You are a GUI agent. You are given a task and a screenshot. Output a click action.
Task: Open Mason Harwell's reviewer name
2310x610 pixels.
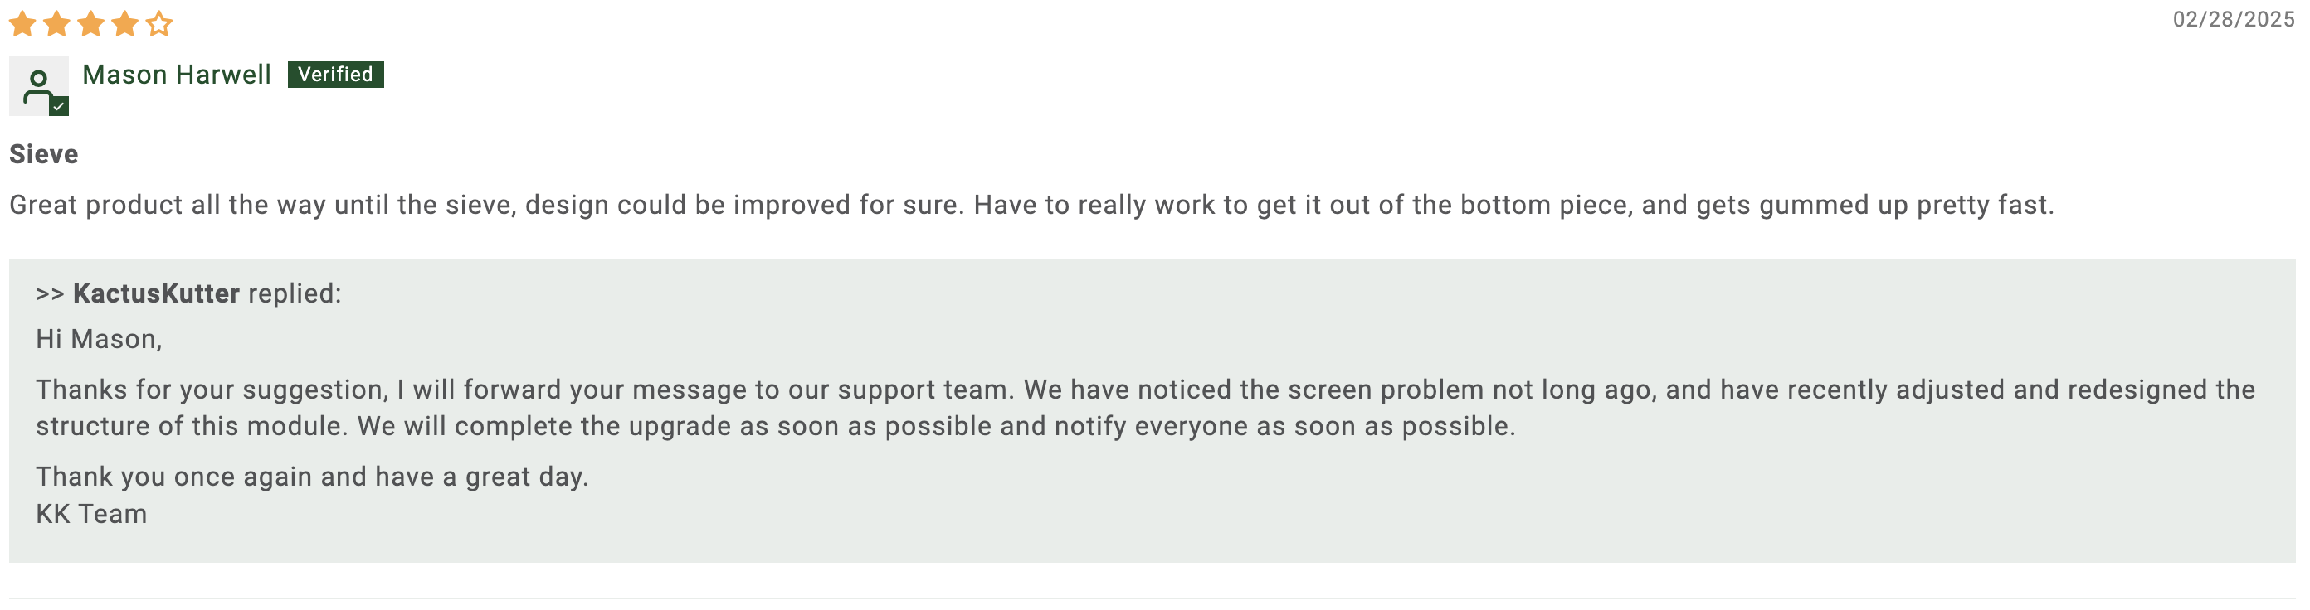[x=177, y=75]
